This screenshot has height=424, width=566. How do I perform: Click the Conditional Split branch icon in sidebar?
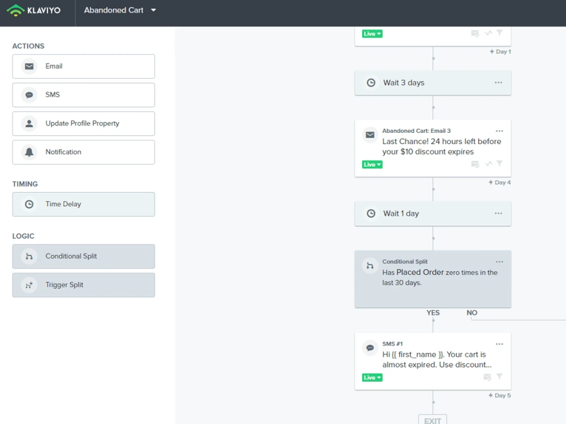pos(29,256)
